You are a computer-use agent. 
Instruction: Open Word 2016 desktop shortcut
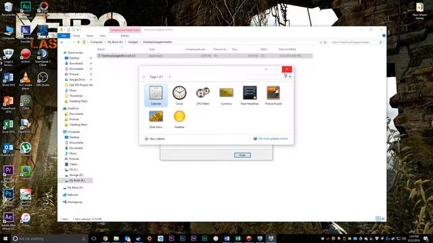tap(8, 80)
